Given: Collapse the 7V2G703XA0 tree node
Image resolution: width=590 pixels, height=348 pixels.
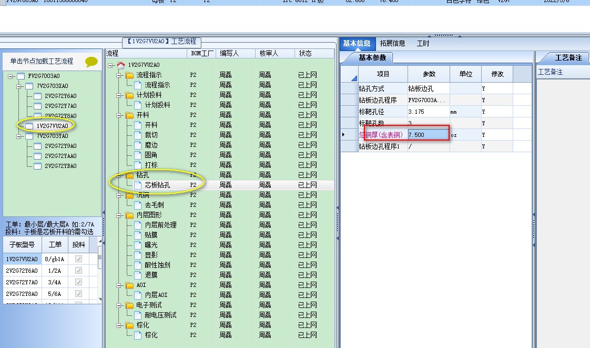Looking at the screenshot, I should (19, 86).
